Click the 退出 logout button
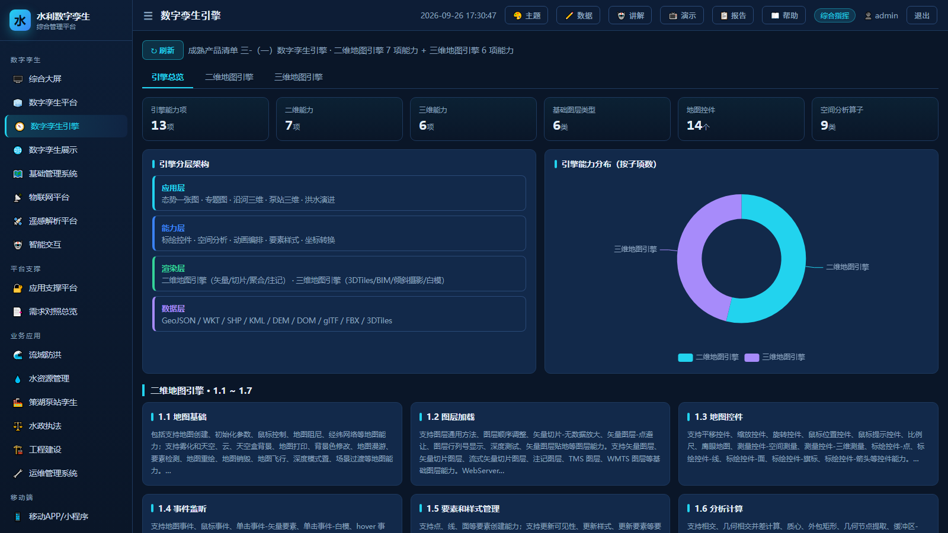This screenshot has width=948, height=533. click(x=922, y=15)
